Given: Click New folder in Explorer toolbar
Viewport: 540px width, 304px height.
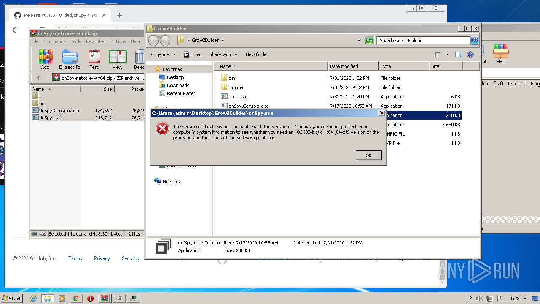Looking at the screenshot, I should point(257,54).
